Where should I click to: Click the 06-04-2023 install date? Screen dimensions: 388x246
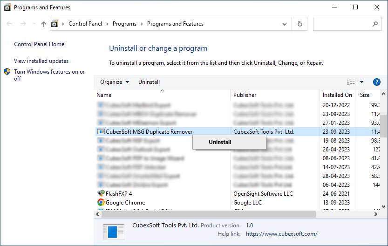[x=336, y=185]
